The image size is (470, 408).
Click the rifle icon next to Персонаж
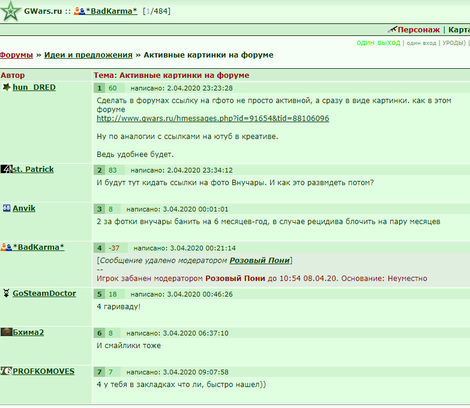click(392, 29)
